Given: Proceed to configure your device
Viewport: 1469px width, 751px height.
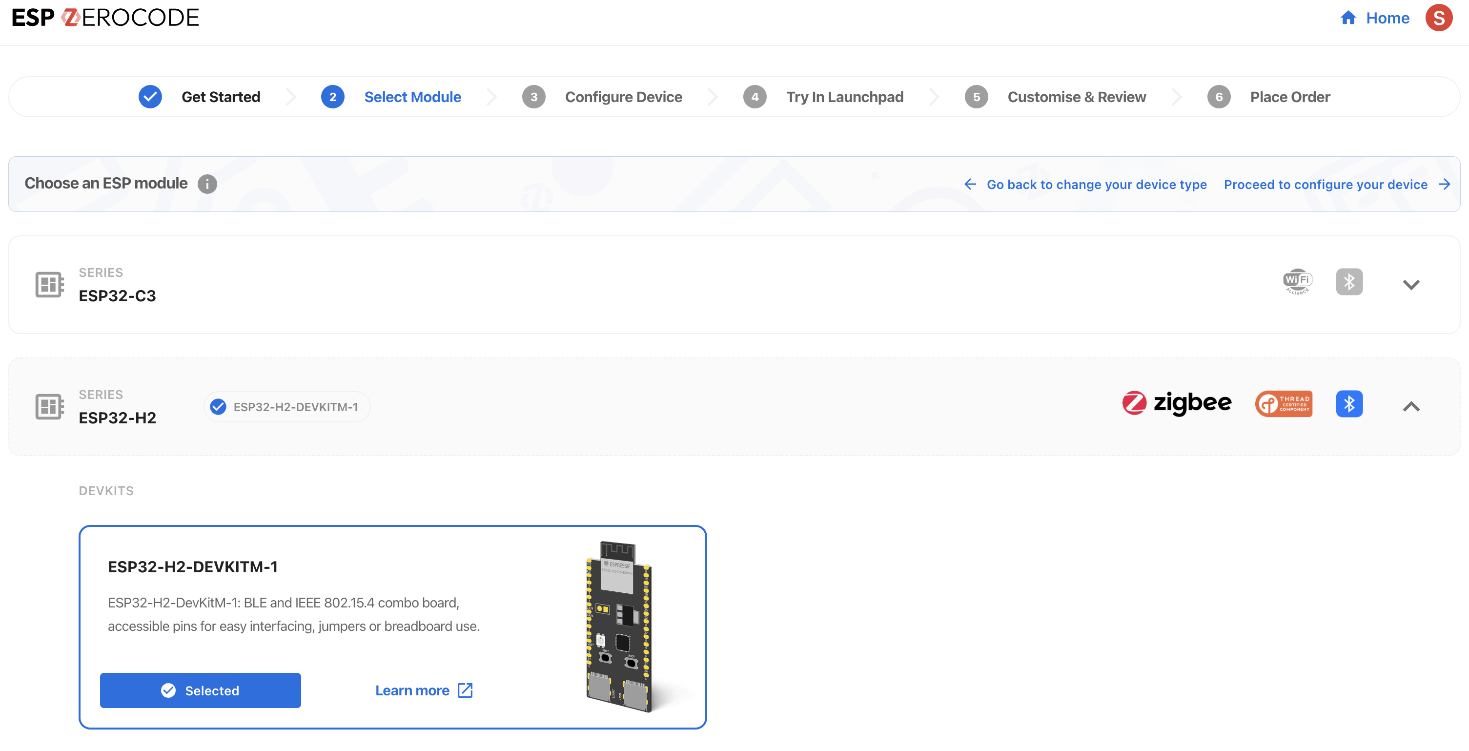Looking at the screenshot, I should pos(1326,184).
